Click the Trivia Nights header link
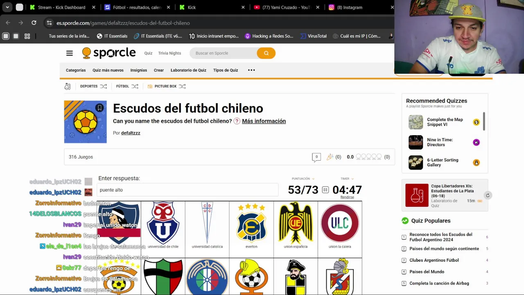Screen dimensions: 524x295 [169, 53]
